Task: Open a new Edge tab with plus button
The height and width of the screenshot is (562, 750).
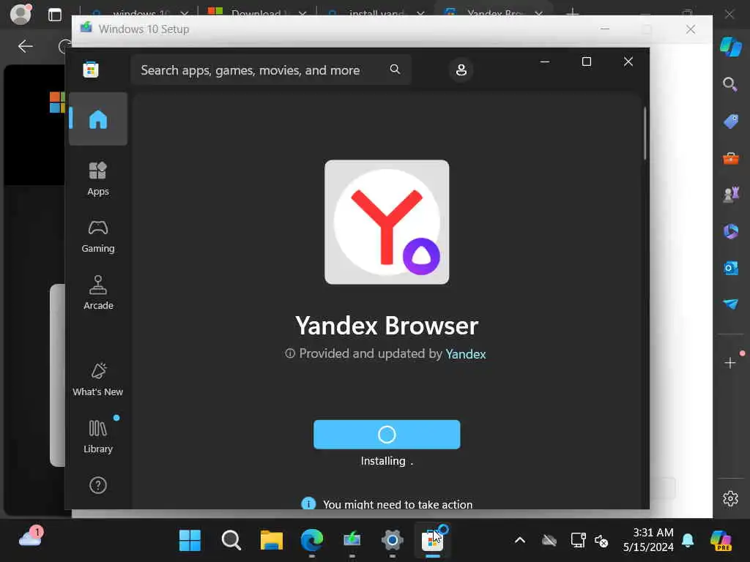Action: click(572, 12)
